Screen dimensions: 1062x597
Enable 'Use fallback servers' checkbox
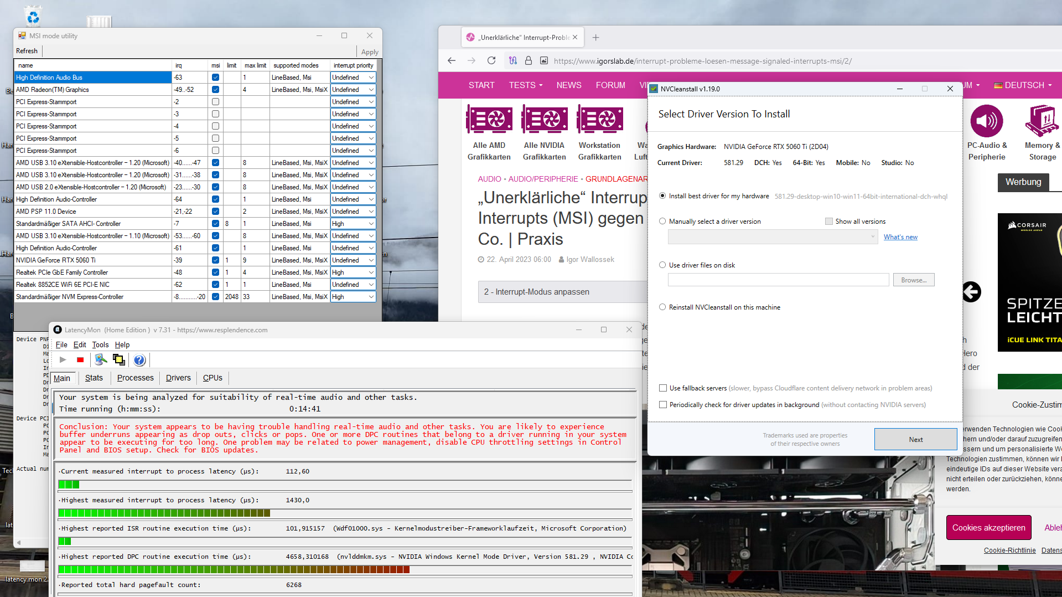point(663,388)
